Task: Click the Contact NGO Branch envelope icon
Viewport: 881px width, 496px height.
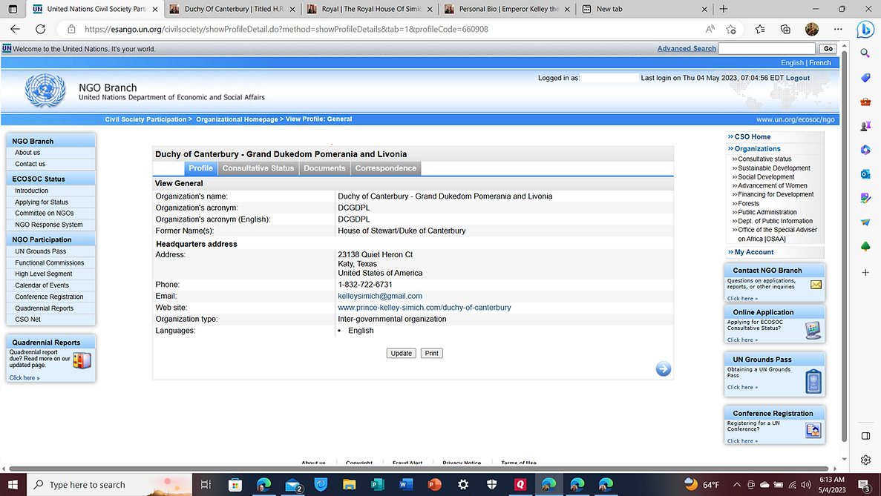Action: point(816,285)
